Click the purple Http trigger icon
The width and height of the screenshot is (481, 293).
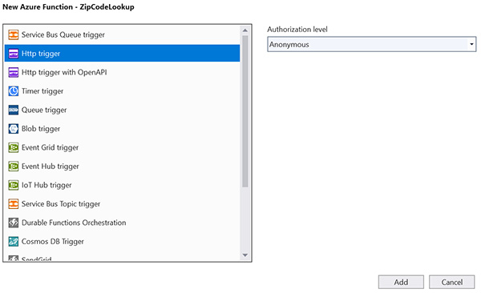(x=13, y=54)
